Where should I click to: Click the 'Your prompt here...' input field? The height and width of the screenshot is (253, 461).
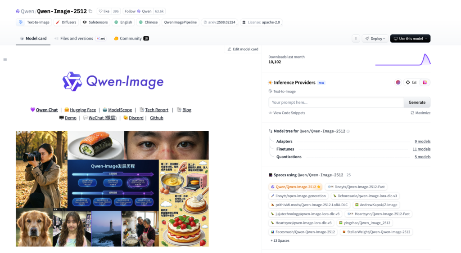point(336,102)
